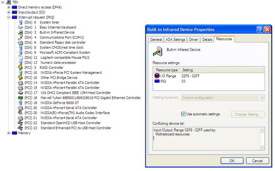Click the OK button

click(232, 161)
